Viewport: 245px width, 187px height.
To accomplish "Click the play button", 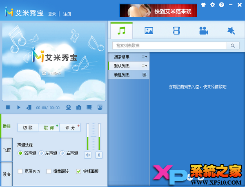I will (x=19, y=107).
